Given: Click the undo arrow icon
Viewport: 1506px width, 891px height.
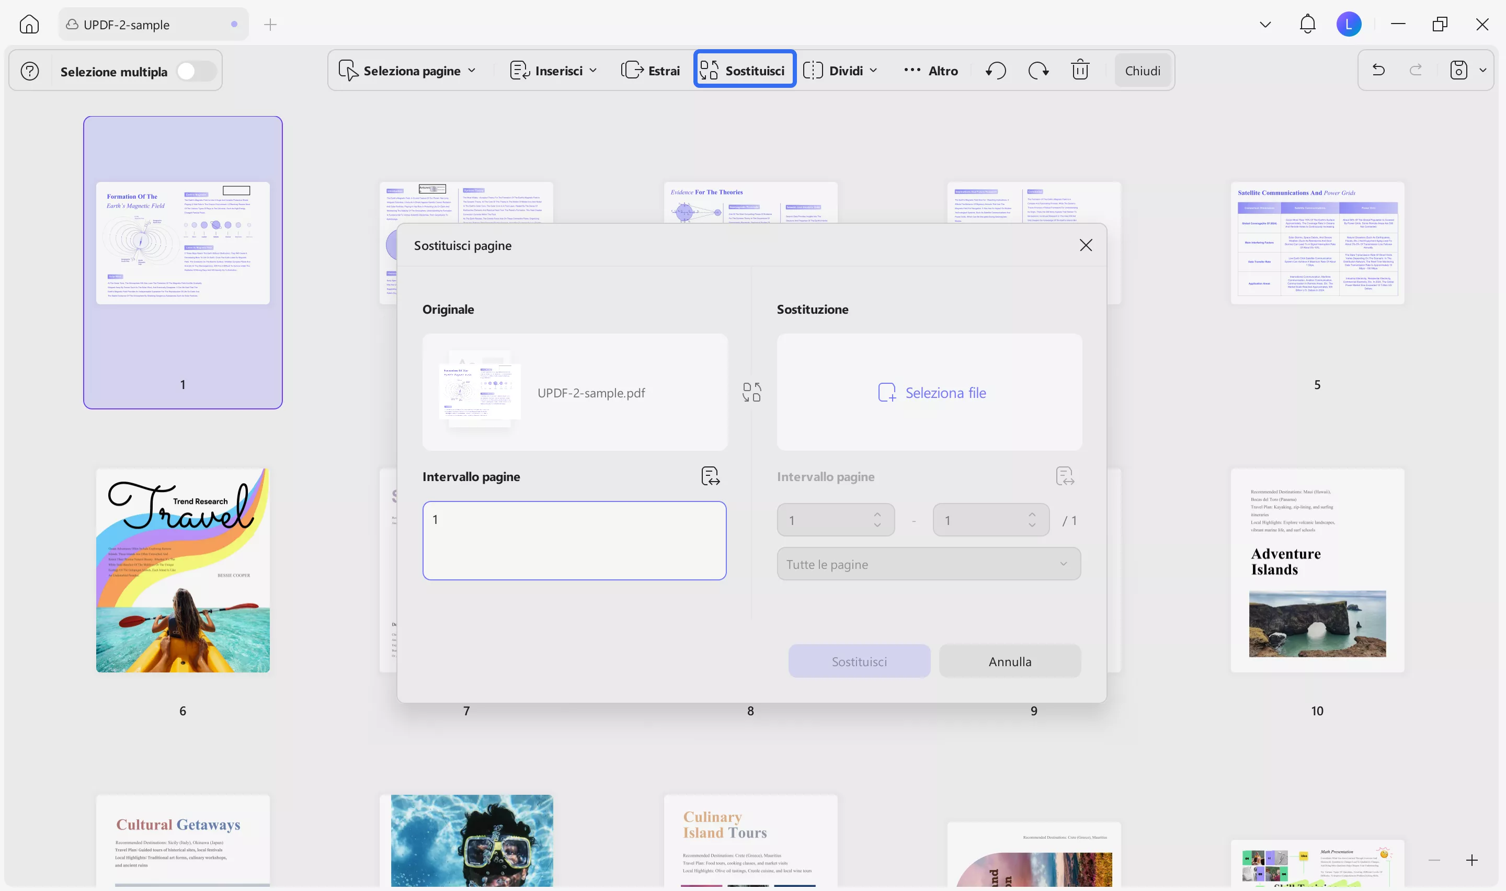Looking at the screenshot, I should (x=1379, y=70).
